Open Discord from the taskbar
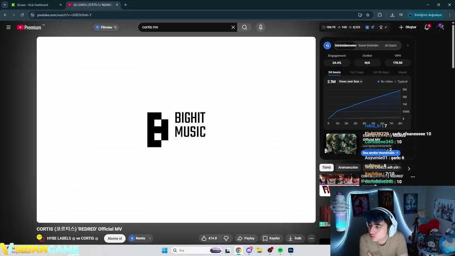The height and width of the screenshot is (256, 455). tap(249, 251)
